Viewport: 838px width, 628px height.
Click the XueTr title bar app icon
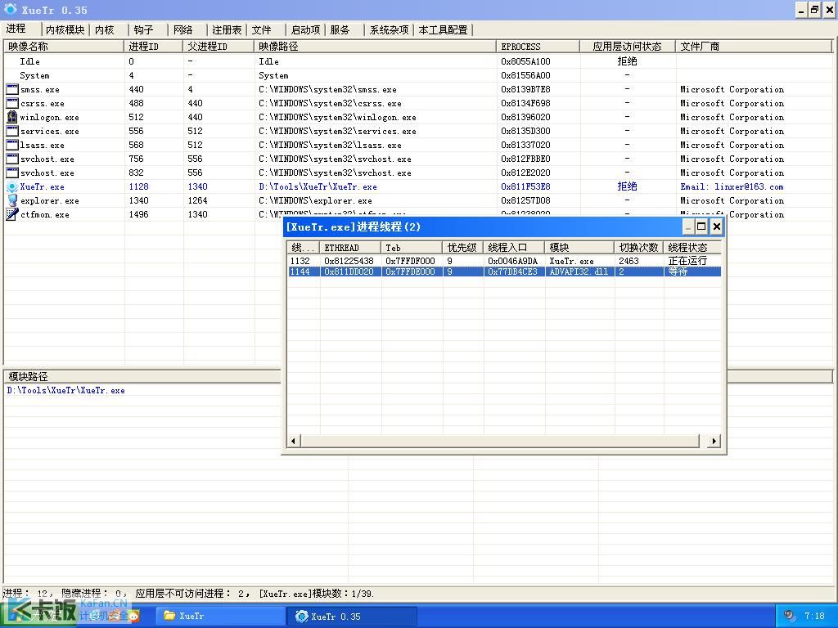point(10,9)
